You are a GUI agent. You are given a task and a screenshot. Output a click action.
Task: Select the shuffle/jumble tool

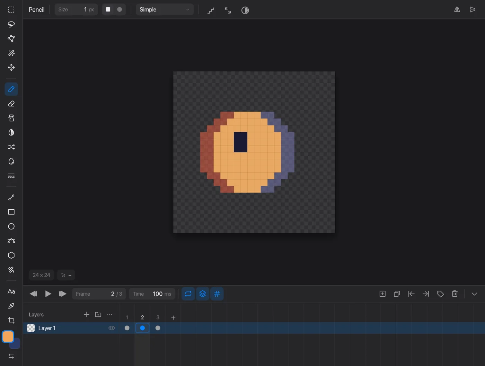click(11, 147)
